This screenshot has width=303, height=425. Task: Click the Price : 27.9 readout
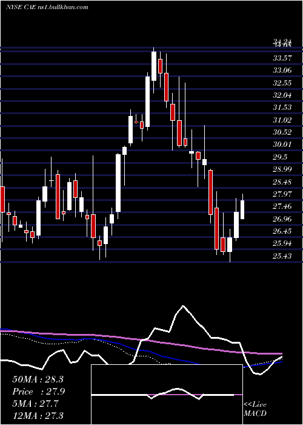(39, 392)
